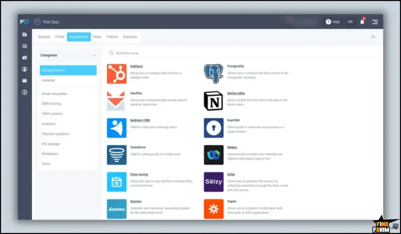Image resolution: width=401 pixels, height=234 pixels.
Task: Click the Webex app icon
Action: coord(213,155)
